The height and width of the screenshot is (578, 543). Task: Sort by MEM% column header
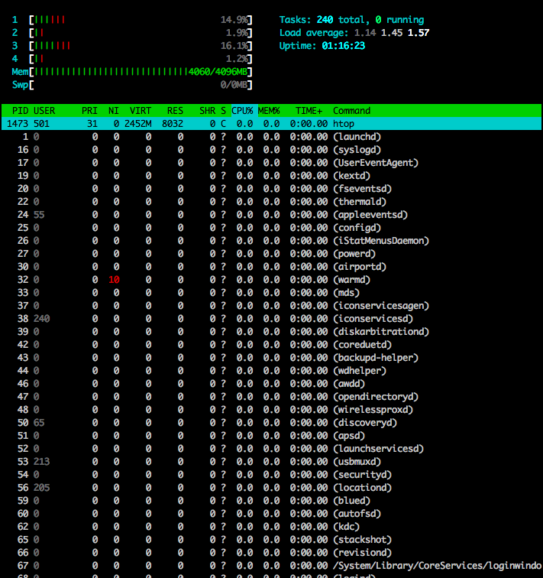click(x=269, y=111)
